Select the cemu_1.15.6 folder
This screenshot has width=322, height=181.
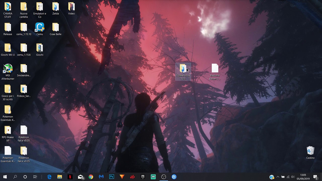coord(24,50)
